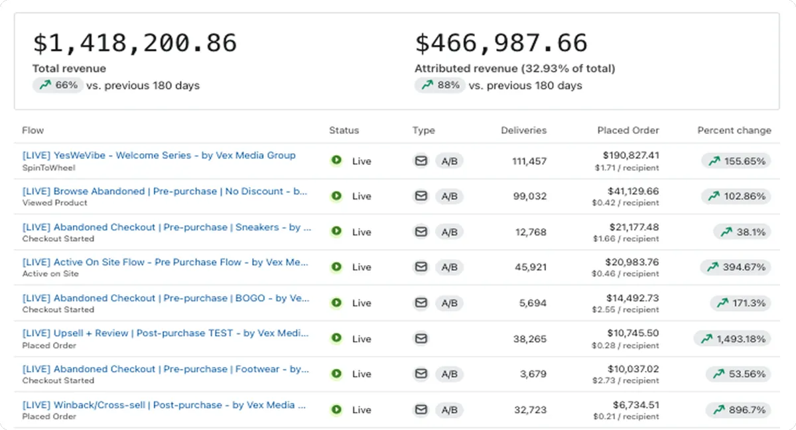Click A/B badge on Abandoned Checkout BOGO row
The height and width of the screenshot is (430, 796).
click(x=449, y=303)
